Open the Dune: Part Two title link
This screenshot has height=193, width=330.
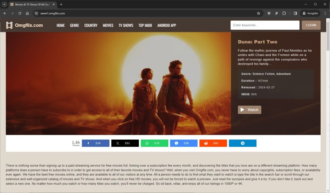point(257,42)
